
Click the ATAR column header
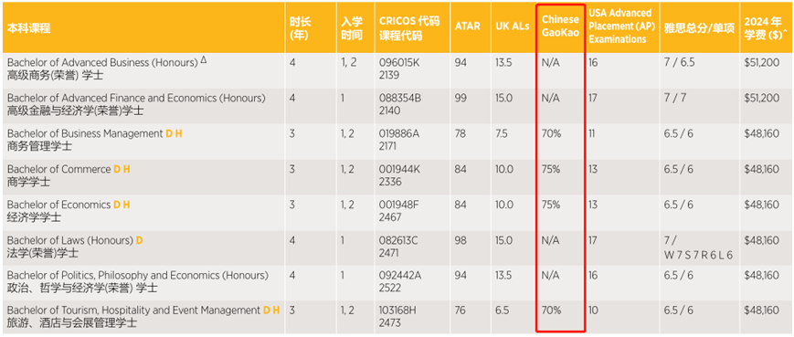(x=468, y=26)
